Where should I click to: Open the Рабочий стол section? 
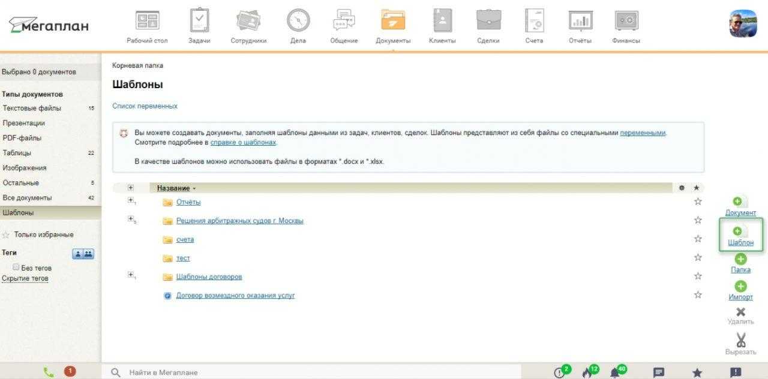(147, 26)
